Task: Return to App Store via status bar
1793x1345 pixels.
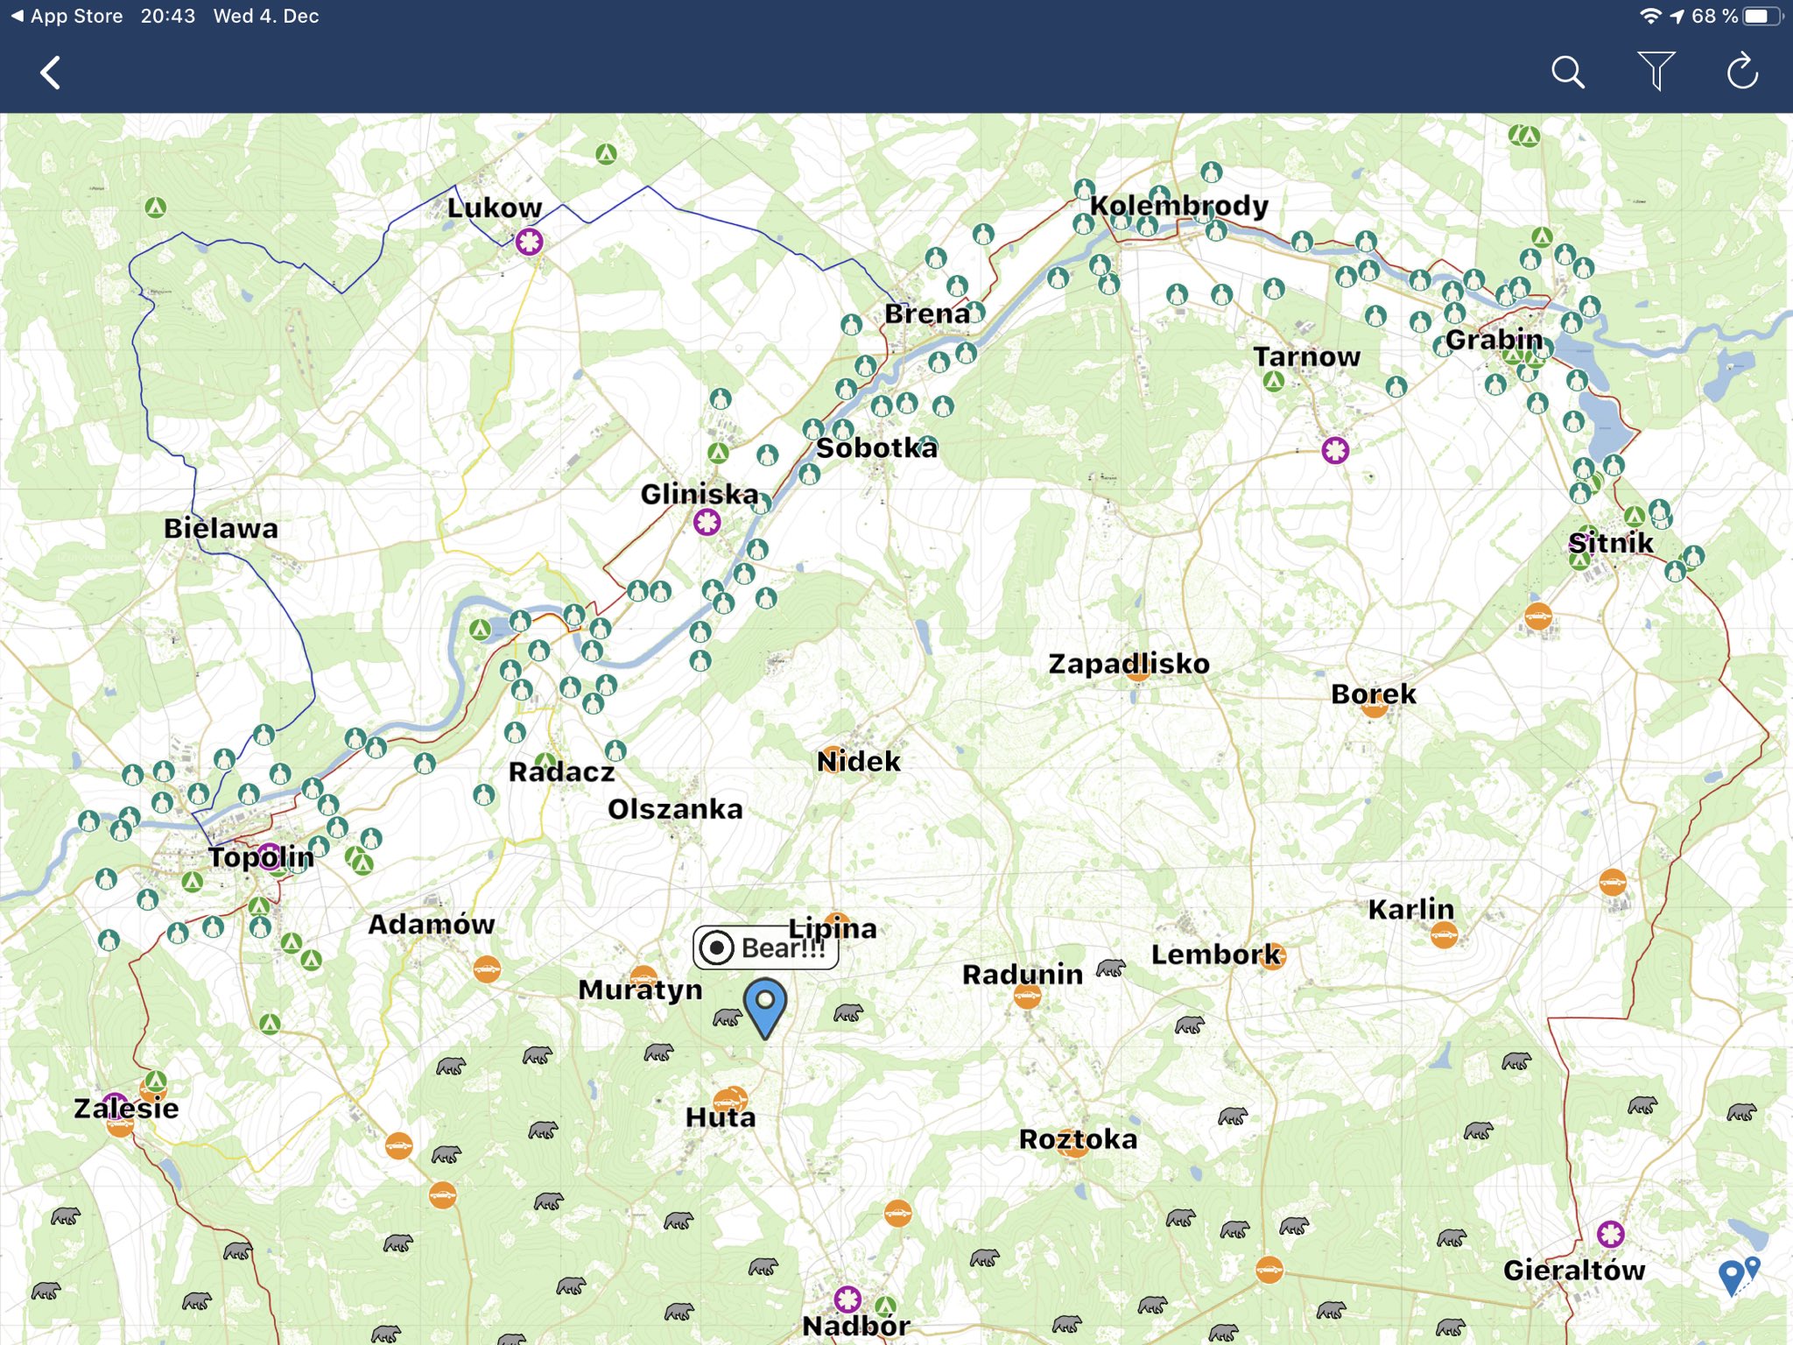Action: [x=67, y=16]
